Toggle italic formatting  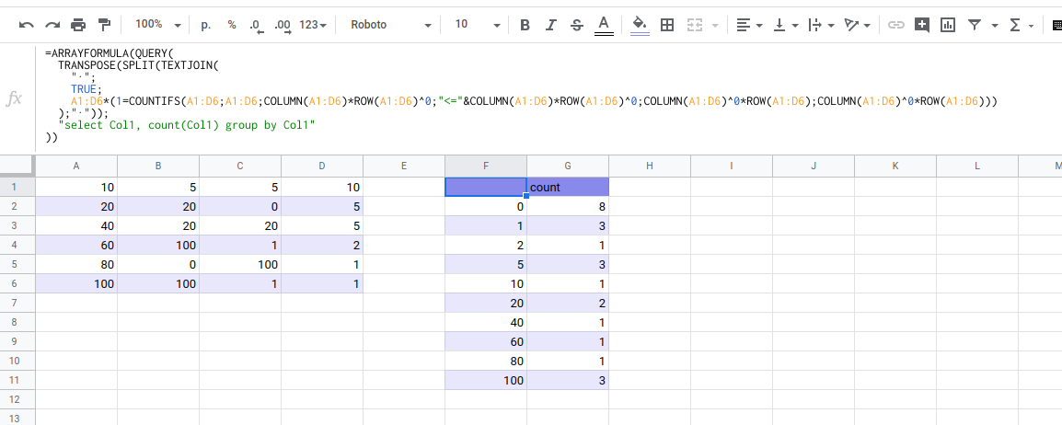[x=550, y=25]
